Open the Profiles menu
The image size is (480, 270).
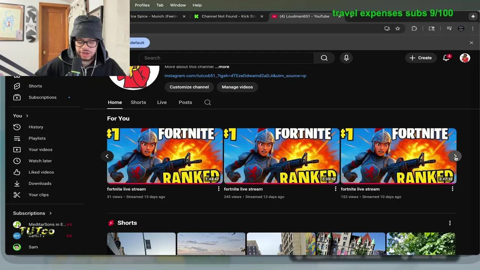click(142, 5)
